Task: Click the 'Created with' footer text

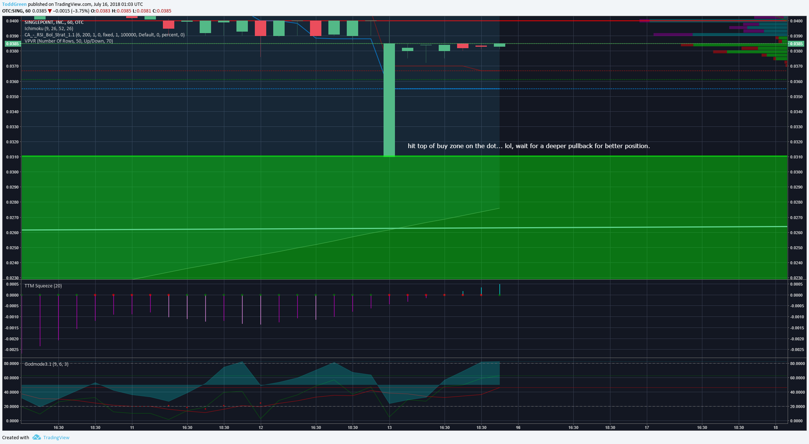Action: tap(15, 437)
